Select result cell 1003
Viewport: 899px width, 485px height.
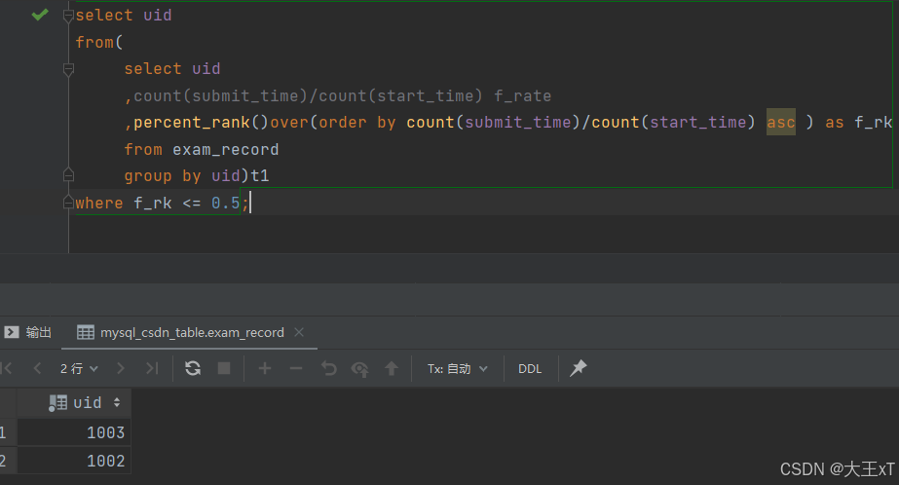coord(75,432)
